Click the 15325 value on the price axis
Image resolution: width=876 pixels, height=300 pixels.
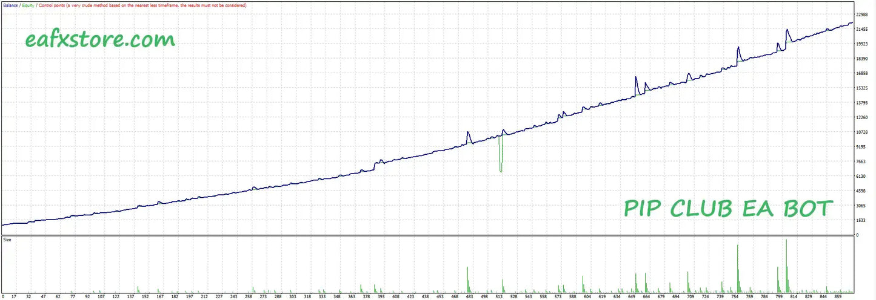click(x=862, y=88)
